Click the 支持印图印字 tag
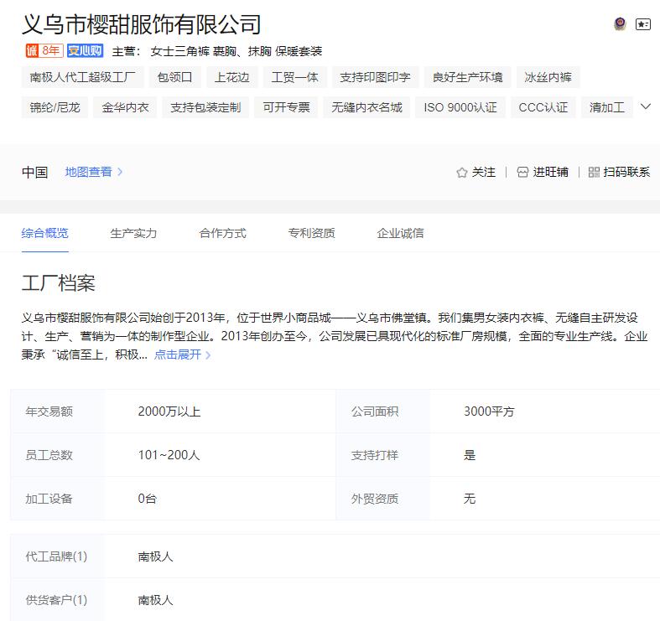Image resolution: width=660 pixels, height=621 pixels. pyautogui.click(x=375, y=77)
